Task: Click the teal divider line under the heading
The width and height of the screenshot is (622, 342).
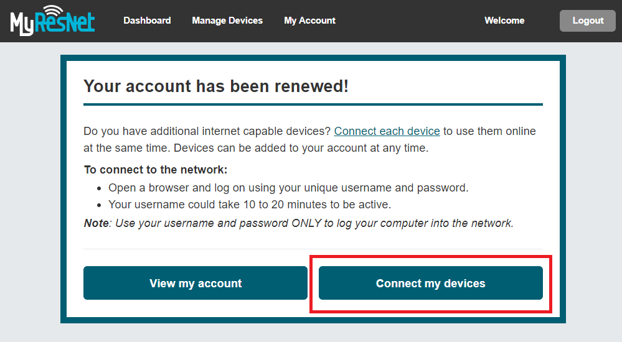Action: coord(313,104)
